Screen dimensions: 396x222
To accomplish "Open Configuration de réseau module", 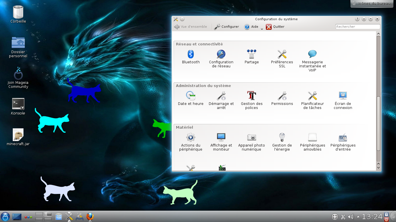I will [221, 59].
